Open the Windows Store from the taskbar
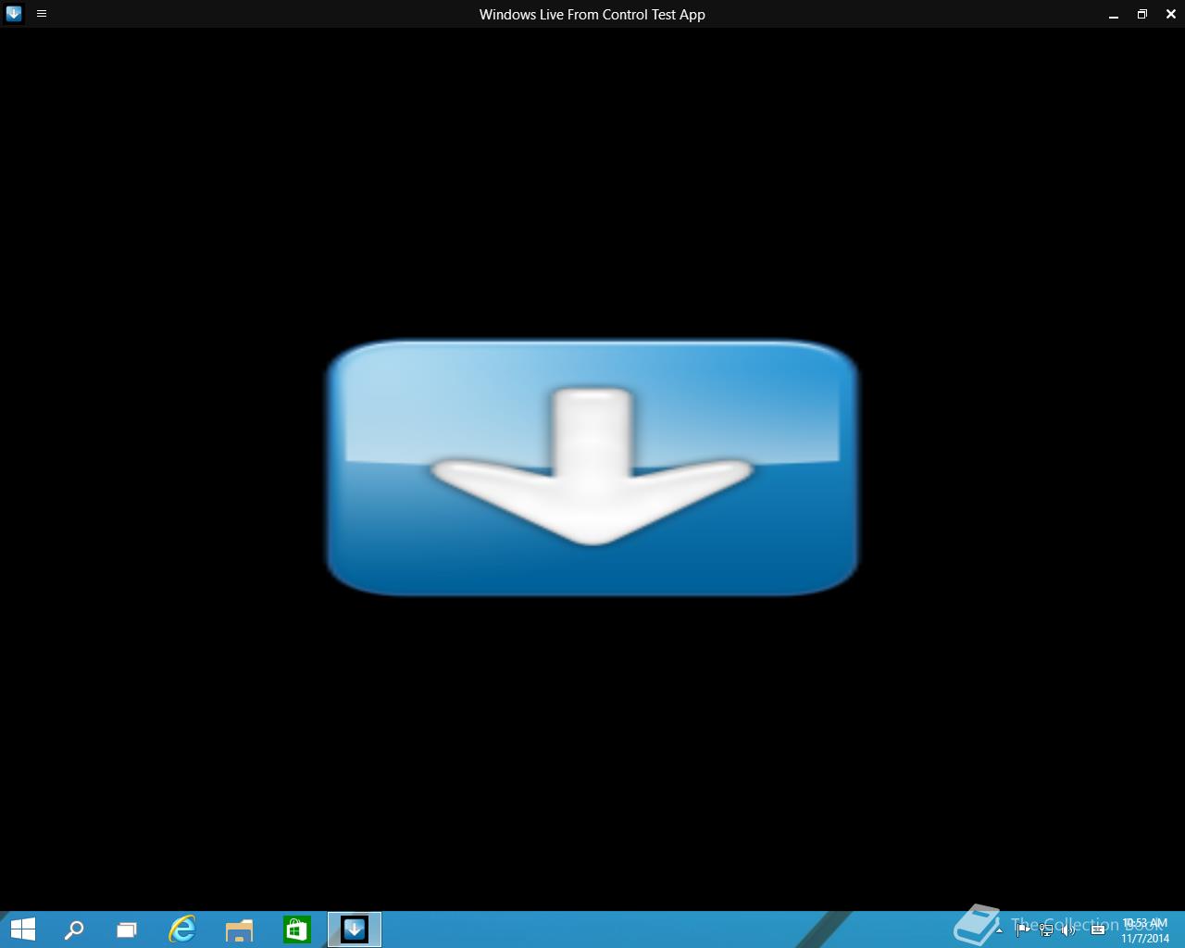This screenshot has height=948, width=1185. click(x=297, y=929)
